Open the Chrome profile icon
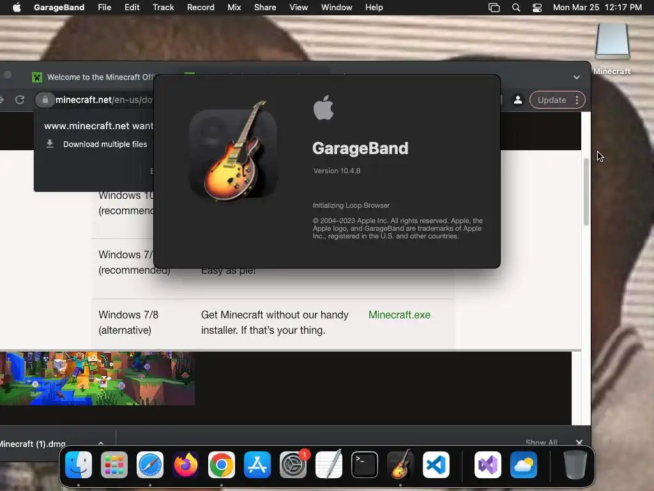Image resolution: width=654 pixels, height=491 pixels. (x=518, y=100)
